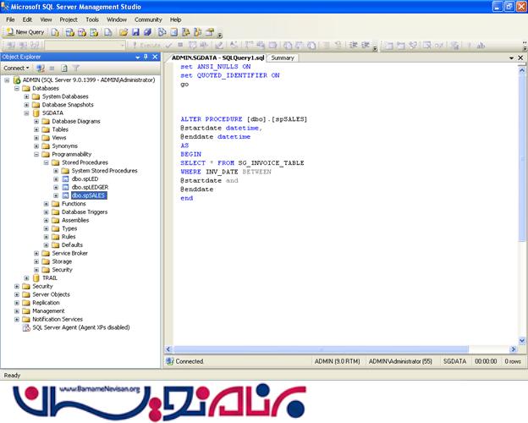
Task: Switch to the Summary tab
Action: pyautogui.click(x=283, y=58)
